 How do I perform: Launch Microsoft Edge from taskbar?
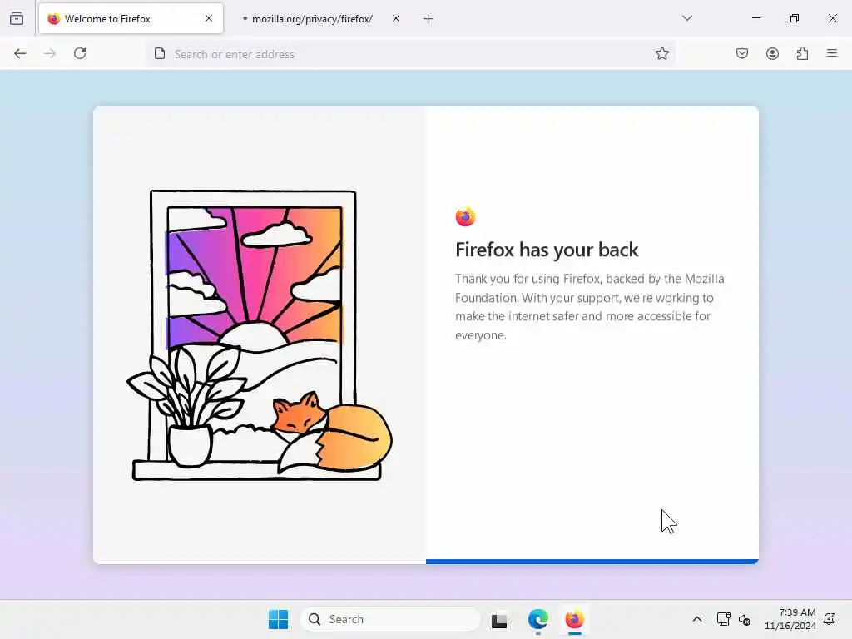tap(538, 619)
